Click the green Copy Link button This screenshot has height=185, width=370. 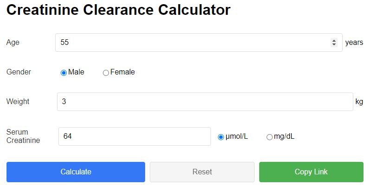click(311, 172)
